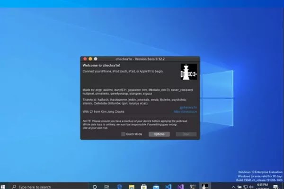Click the 'Welcome to checkra1n!' heading
Viewport: 284px width, 189px height.
101,66
